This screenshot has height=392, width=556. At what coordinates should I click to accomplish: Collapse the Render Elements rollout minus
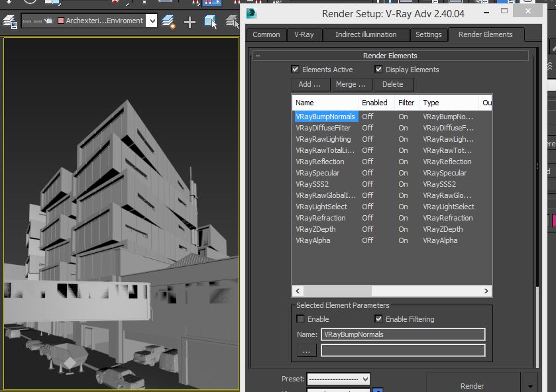click(258, 56)
